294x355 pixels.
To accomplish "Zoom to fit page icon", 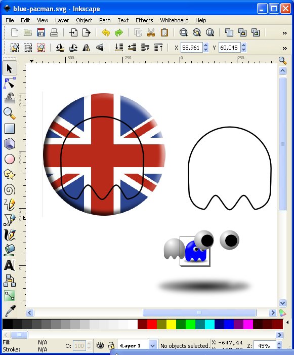I will (210, 32).
